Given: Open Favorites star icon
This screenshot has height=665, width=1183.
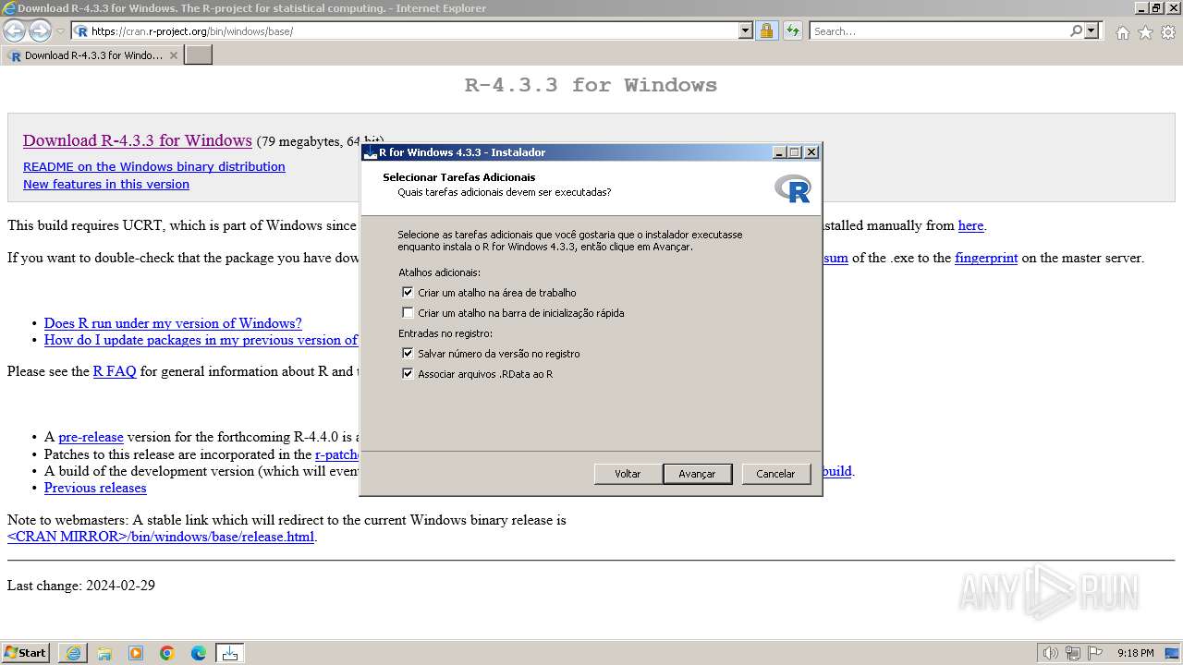Looking at the screenshot, I should coord(1145,32).
